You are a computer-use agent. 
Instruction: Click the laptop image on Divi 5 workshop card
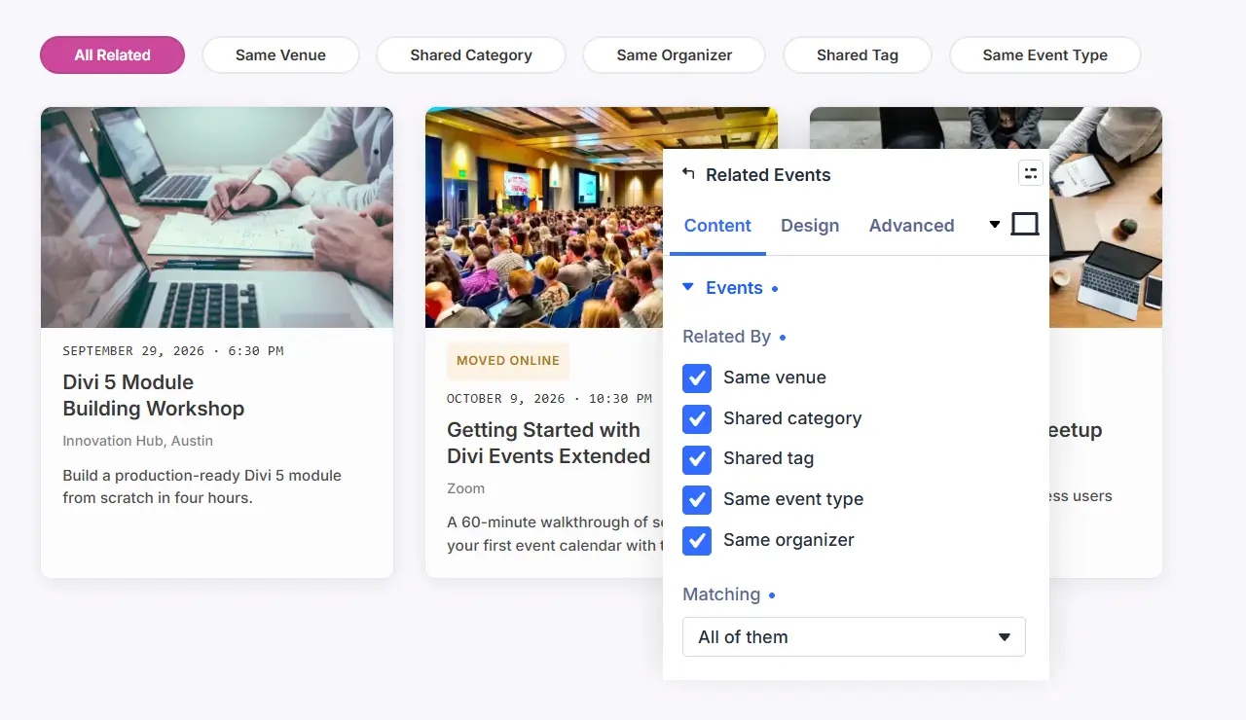tap(217, 217)
